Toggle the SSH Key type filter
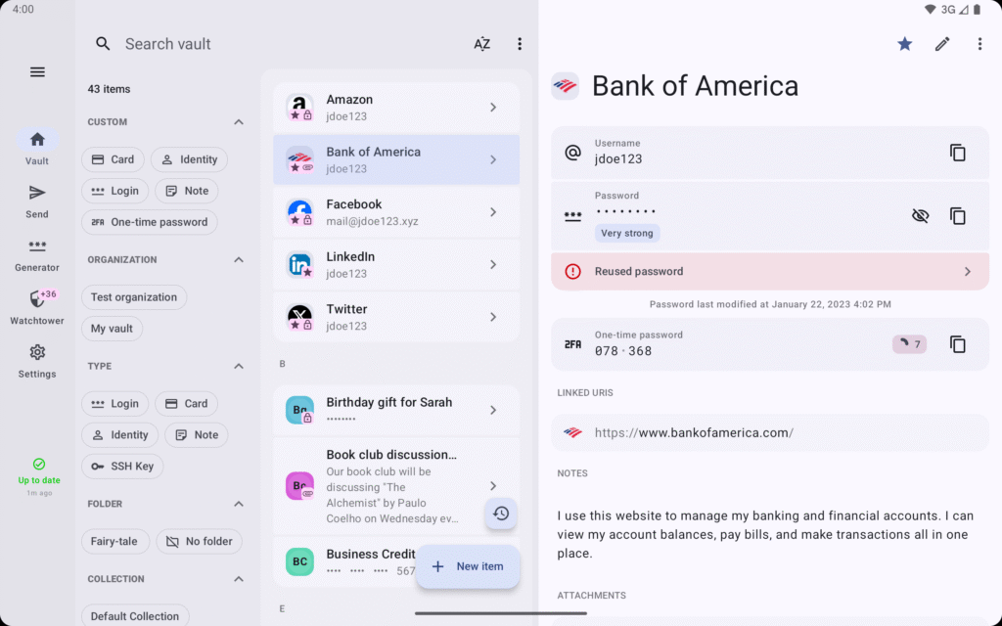This screenshot has width=1002, height=626. pyautogui.click(x=122, y=467)
